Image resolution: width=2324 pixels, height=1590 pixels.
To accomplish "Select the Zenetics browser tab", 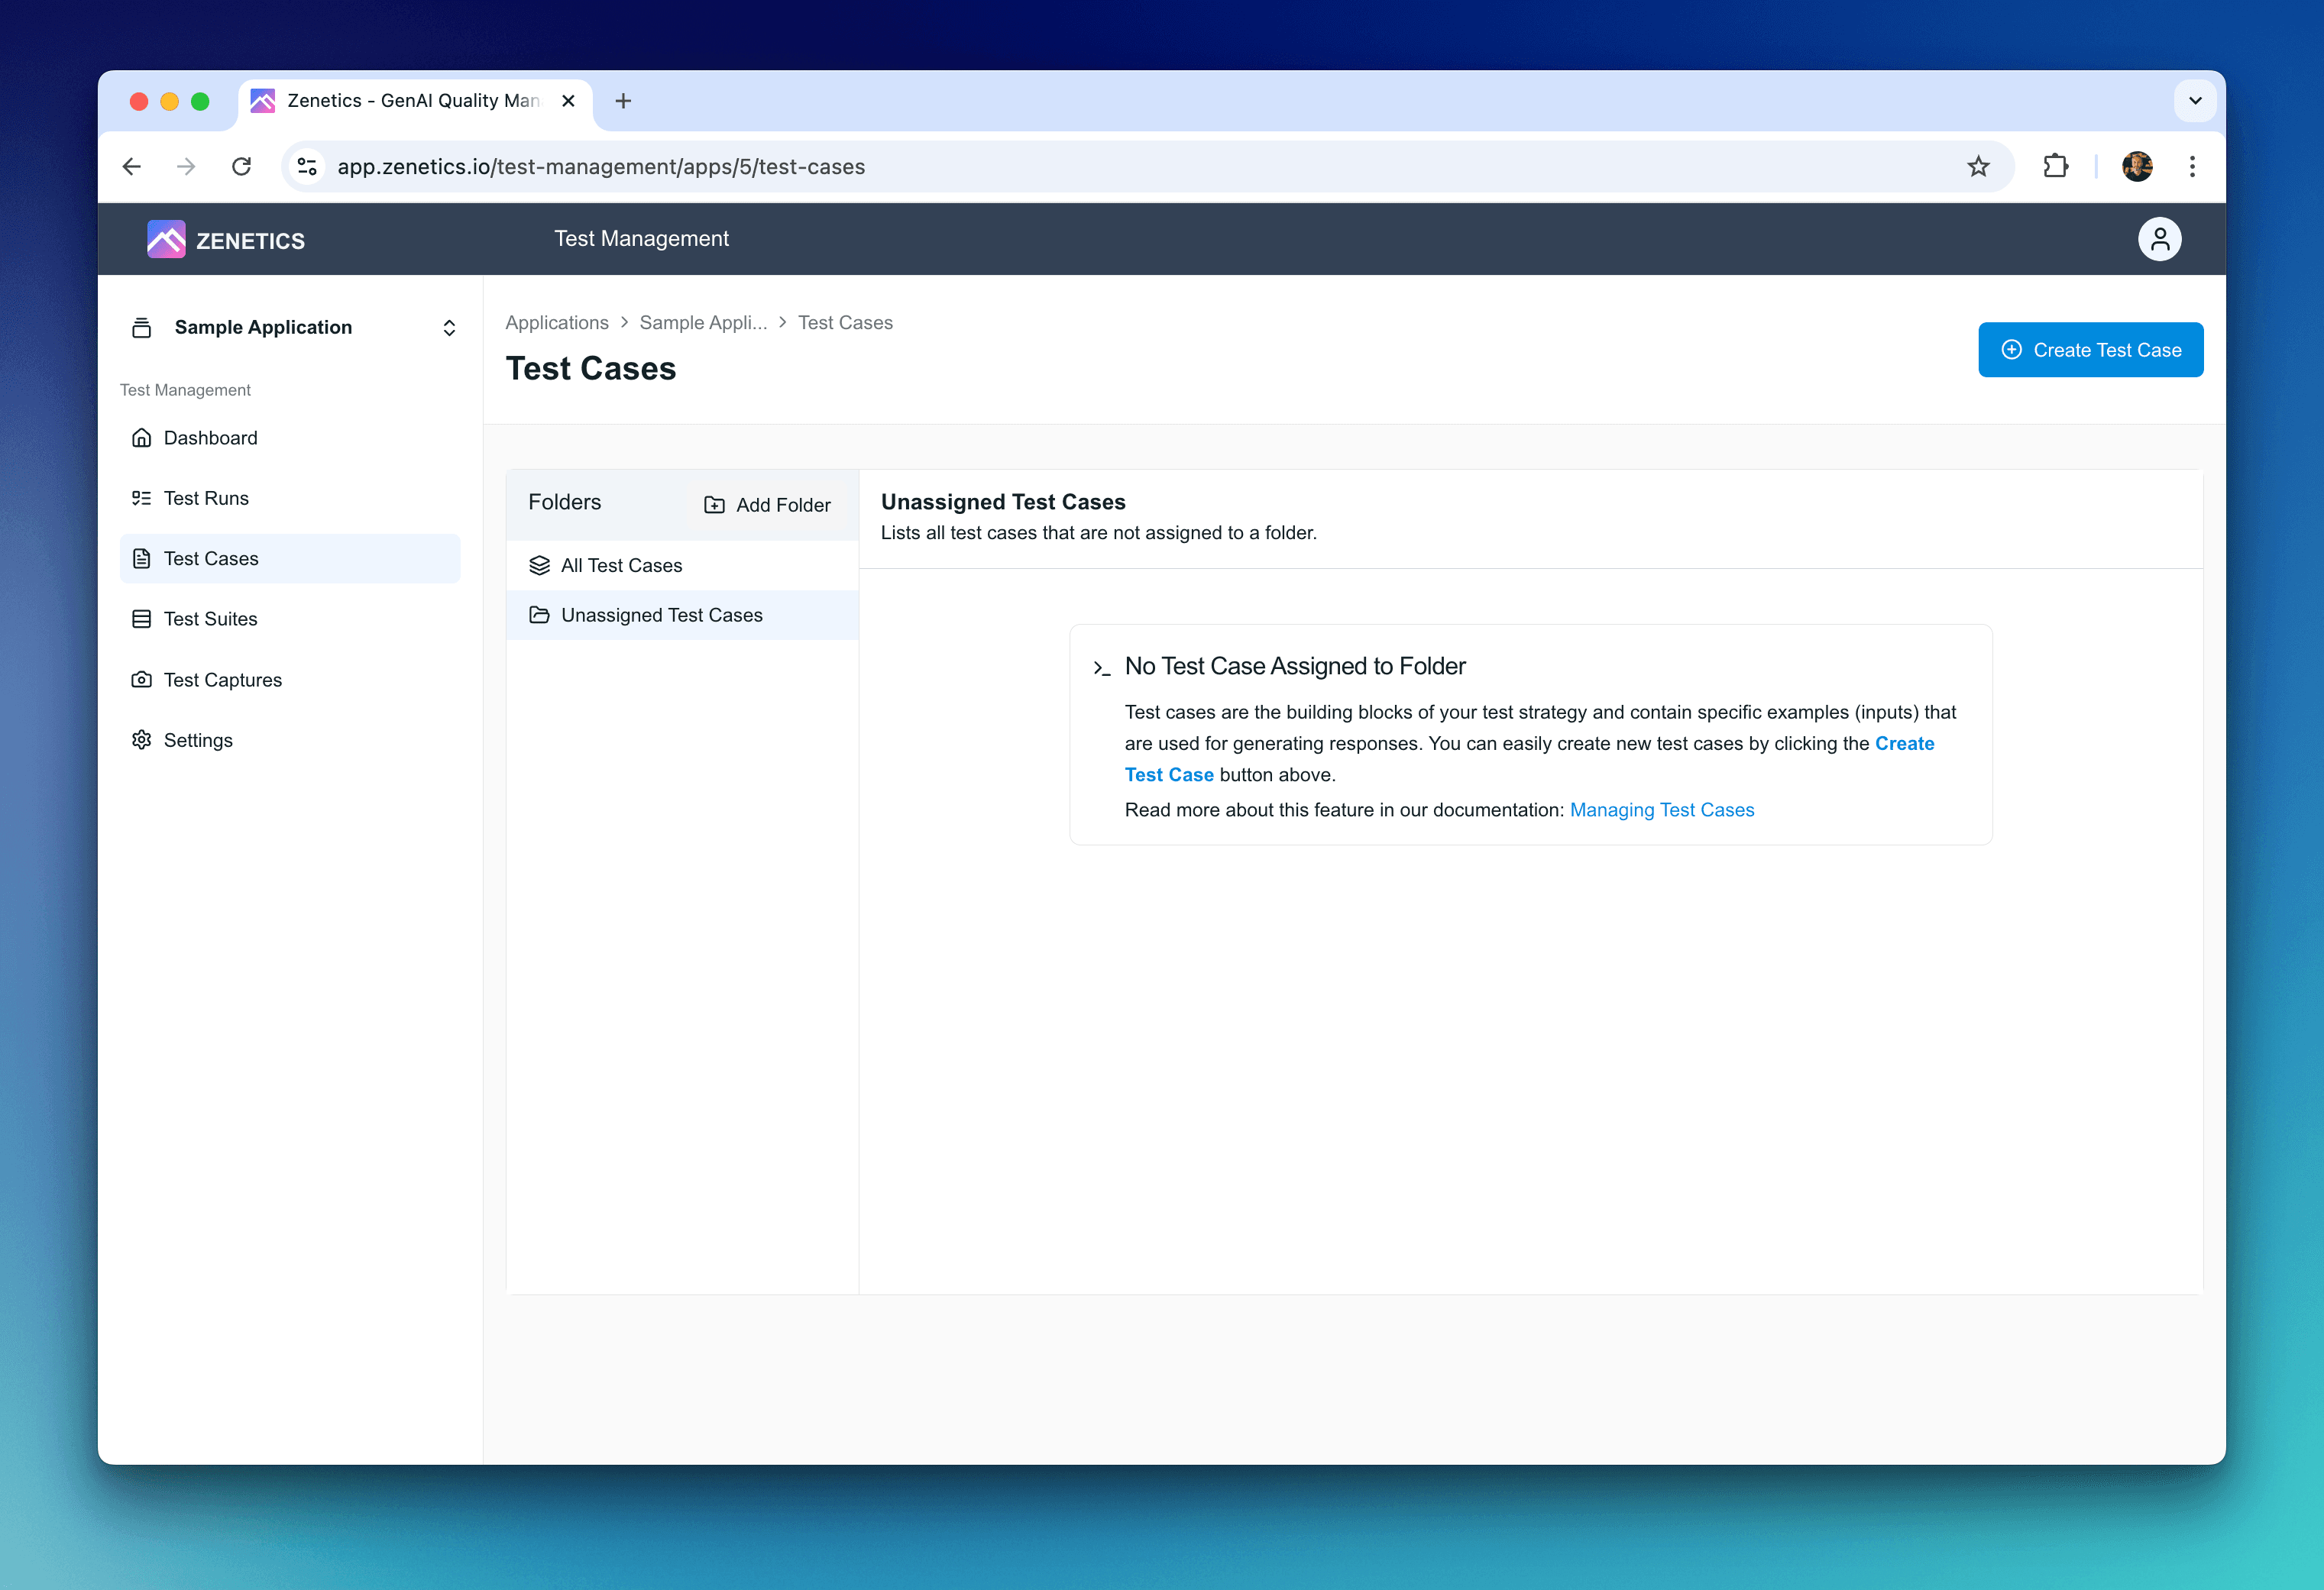I will 400,100.
